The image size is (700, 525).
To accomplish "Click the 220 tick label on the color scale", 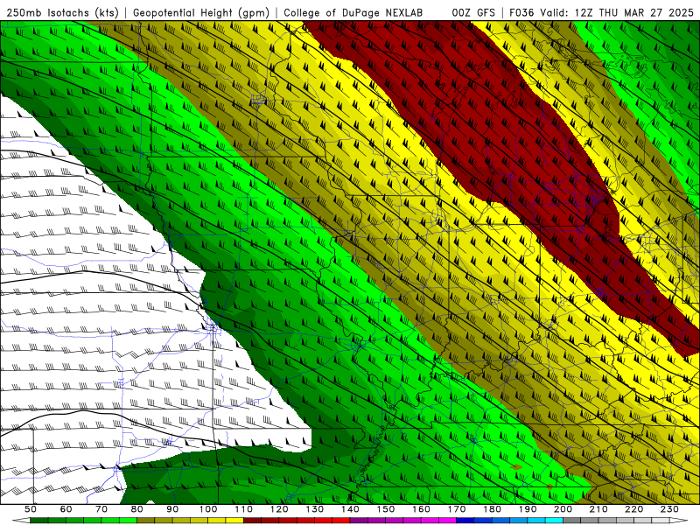I will pyautogui.click(x=633, y=509).
